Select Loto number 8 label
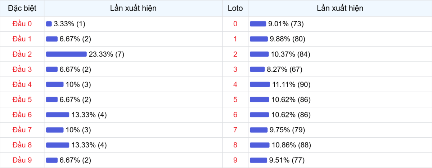 (x=235, y=145)
